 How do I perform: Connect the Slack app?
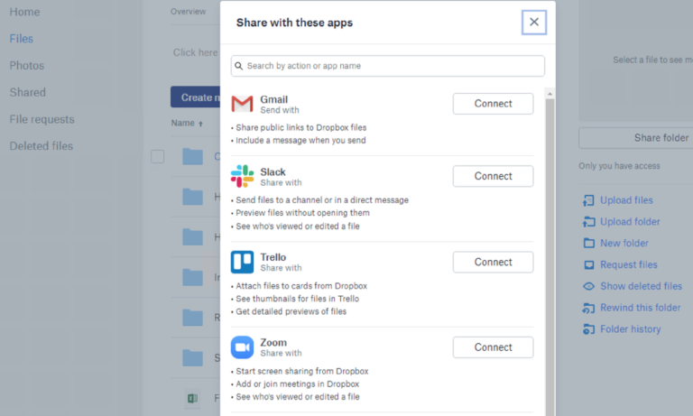(493, 176)
